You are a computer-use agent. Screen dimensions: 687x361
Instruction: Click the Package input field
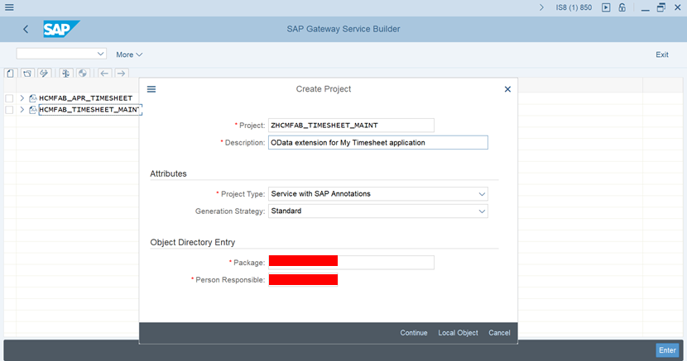(351, 263)
